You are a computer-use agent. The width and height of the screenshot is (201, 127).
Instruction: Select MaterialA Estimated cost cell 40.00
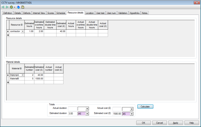click(x=39, y=75)
